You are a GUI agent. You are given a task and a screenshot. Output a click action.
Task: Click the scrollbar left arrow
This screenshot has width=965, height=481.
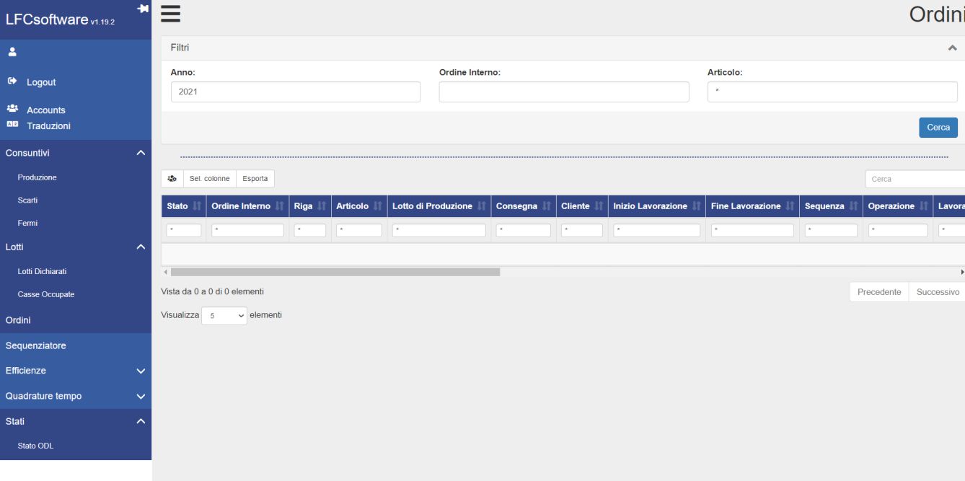pos(165,272)
